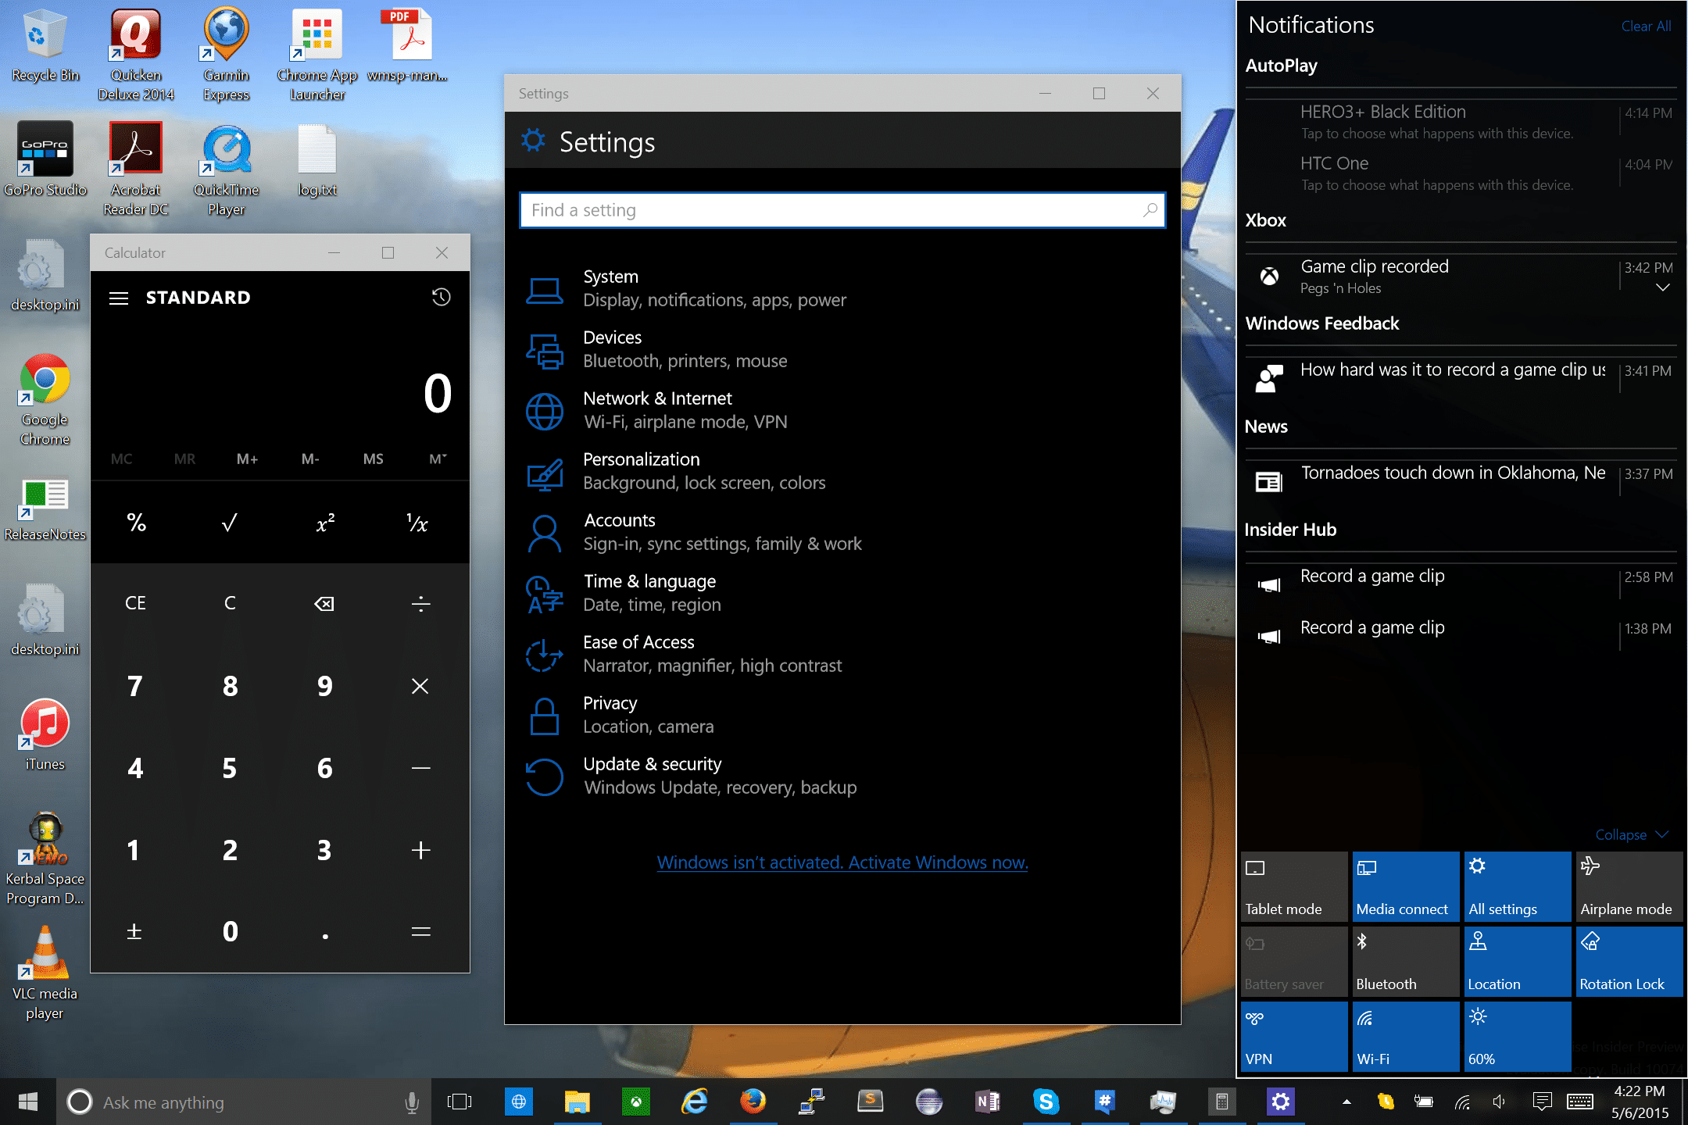Select GoPro Studio desktop icon
Image resolution: width=1688 pixels, height=1125 pixels.
[45, 160]
